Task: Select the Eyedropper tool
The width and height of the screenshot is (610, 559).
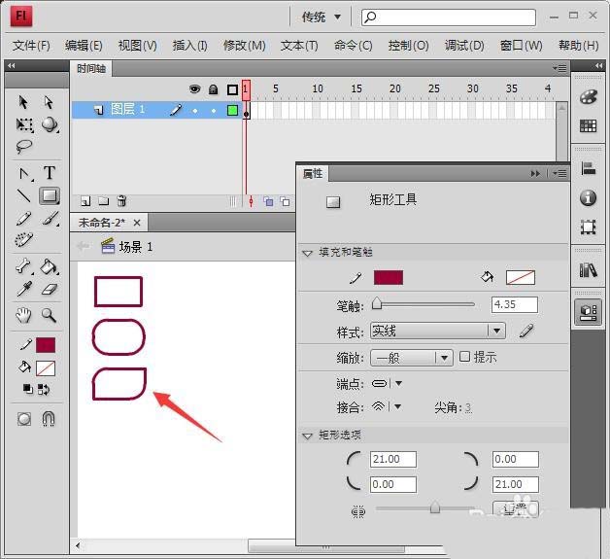Action: (x=24, y=290)
